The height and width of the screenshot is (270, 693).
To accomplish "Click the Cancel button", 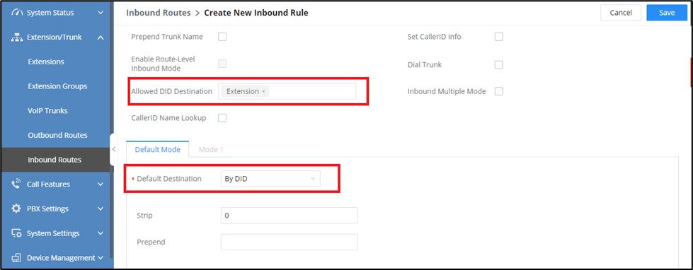I will 621,13.
